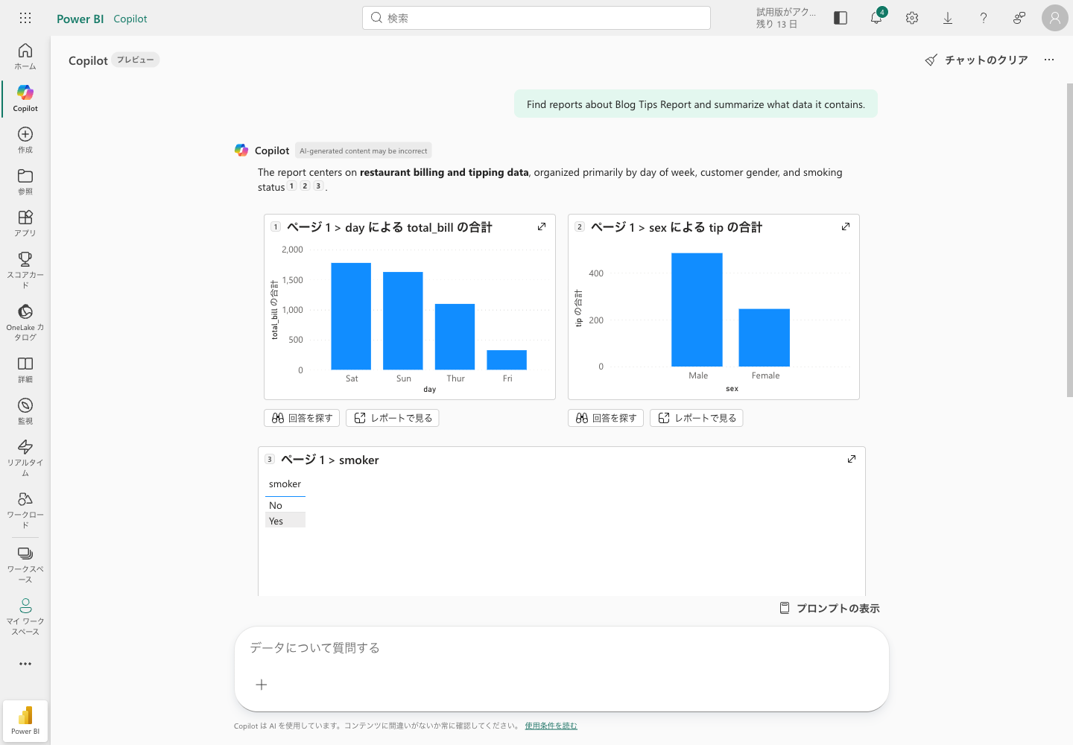Click Copilot breadcrumb in header
1073x745 pixels.
(130, 19)
